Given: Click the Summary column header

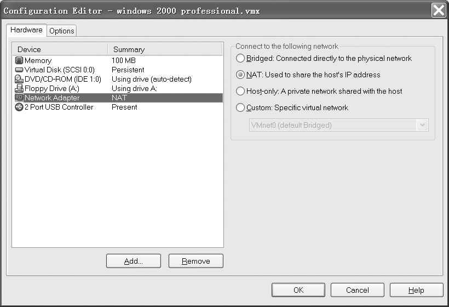Looking at the screenshot, I should pyautogui.click(x=165, y=49).
